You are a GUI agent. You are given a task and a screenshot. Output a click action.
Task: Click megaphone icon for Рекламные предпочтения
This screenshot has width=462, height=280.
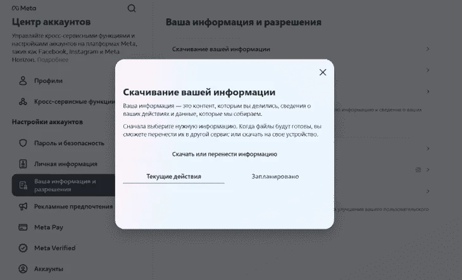click(x=23, y=207)
